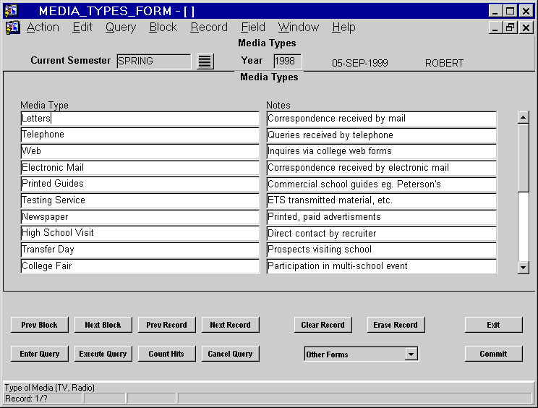Screen dimensions: 538x408
Task: Click the Cancel Query button
Action: coord(230,354)
